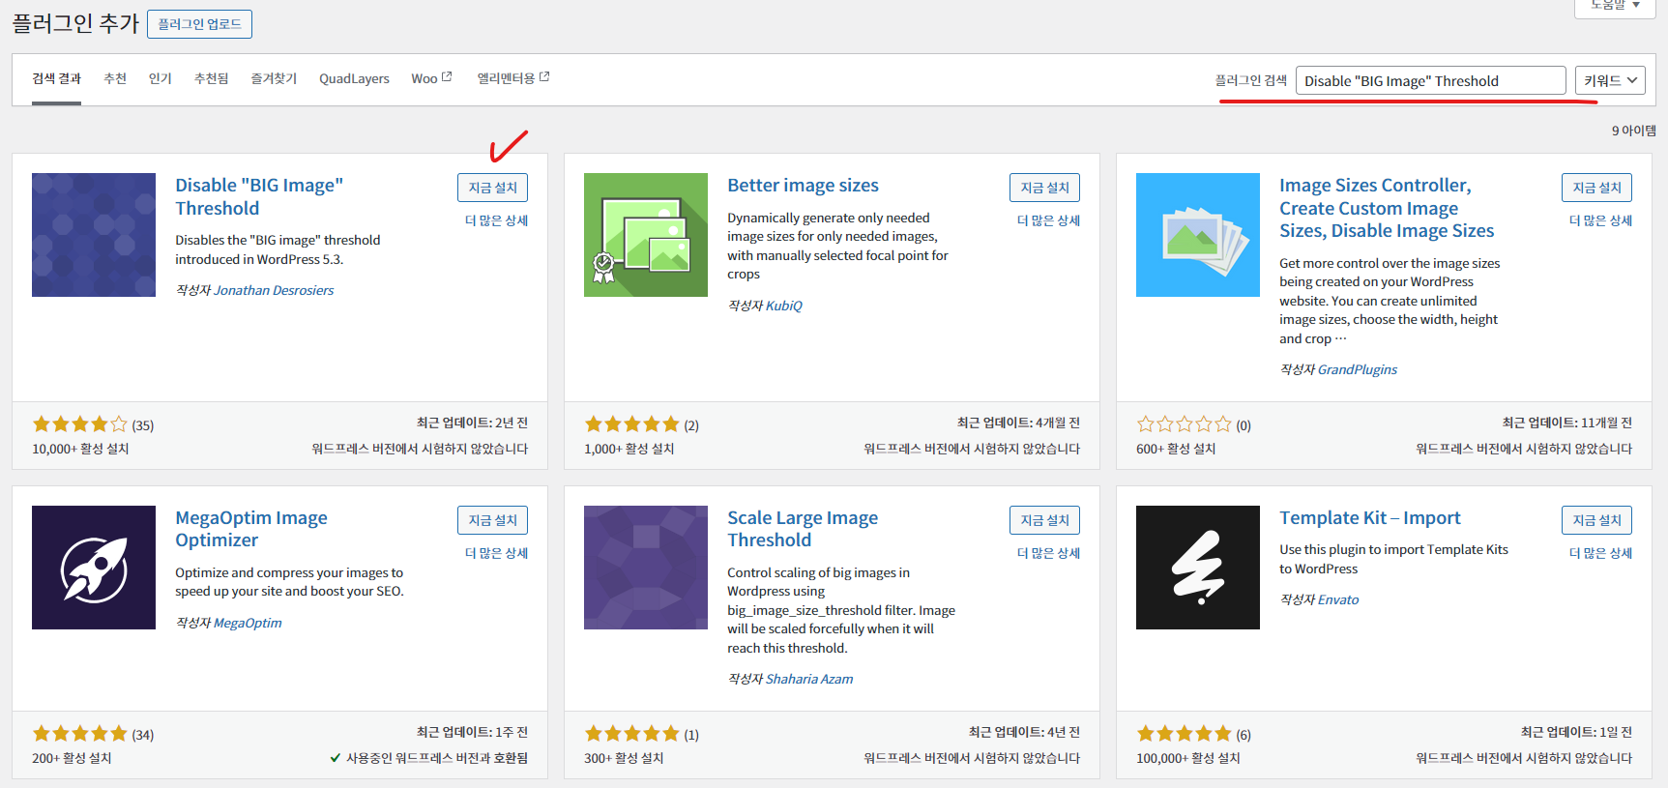Screen dimensions: 1668x788
Task: Click the MegaOptim rocket plugin icon
Action: point(94,568)
